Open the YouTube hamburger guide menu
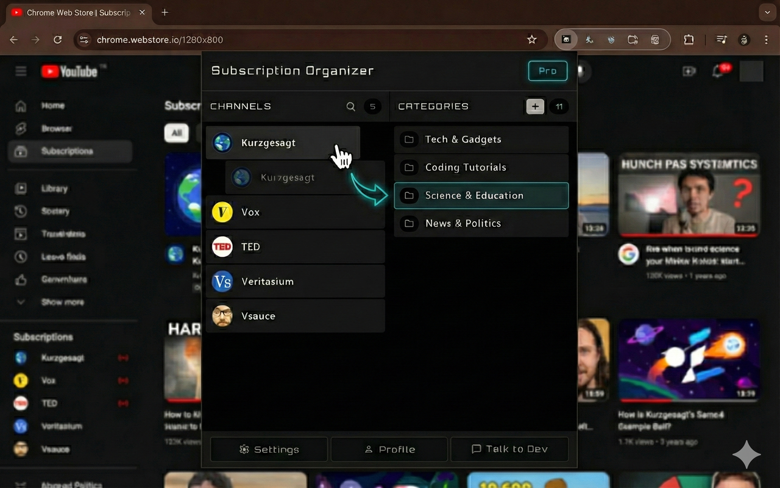Screen dimensions: 780x488 (21, 71)
